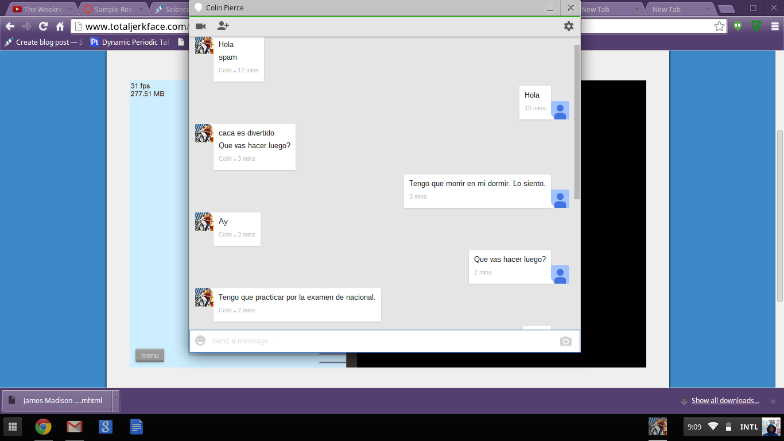This screenshot has width=784, height=441.
Task: Switch to the Sample Resume tab
Action: [112, 9]
